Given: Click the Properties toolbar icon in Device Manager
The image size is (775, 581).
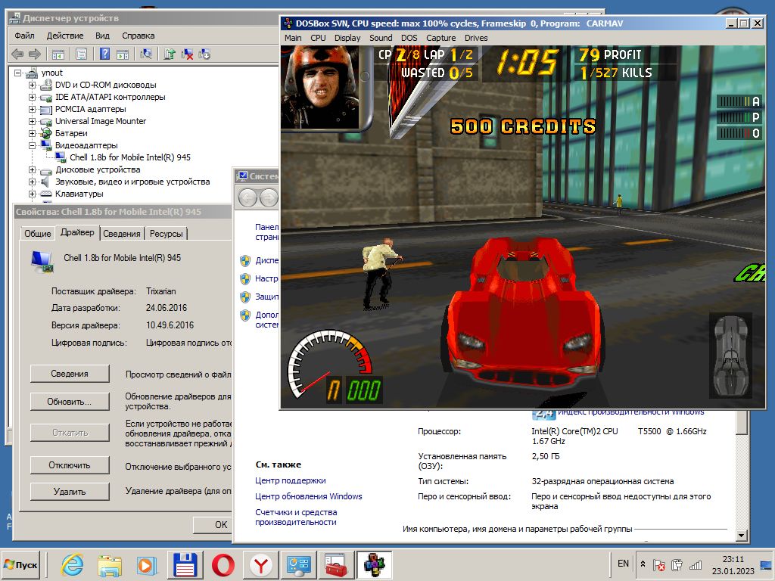Looking at the screenshot, I should point(81,54).
